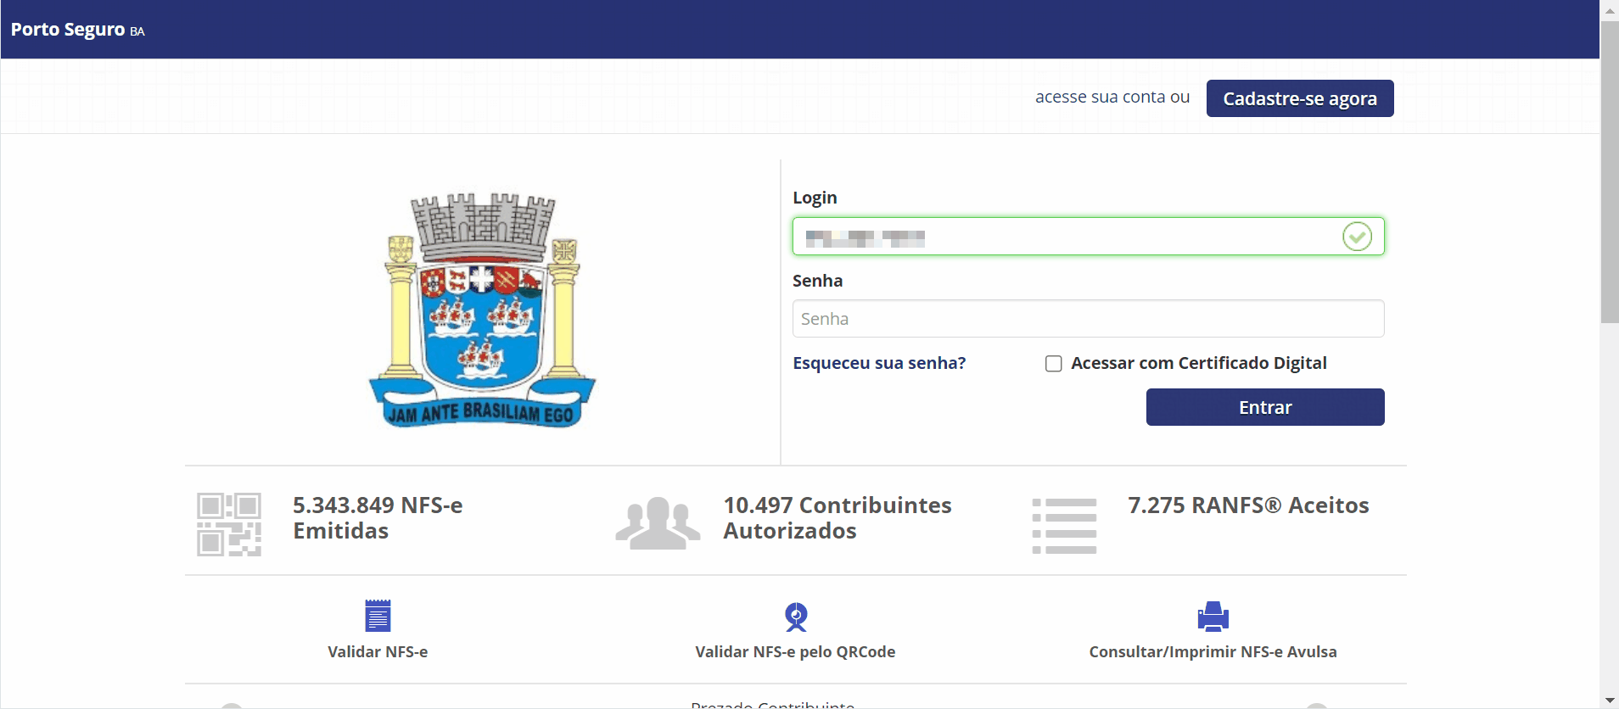Open Esqueceu sua senha link
This screenshot has width=1619, height=709.
pos(879,363)
